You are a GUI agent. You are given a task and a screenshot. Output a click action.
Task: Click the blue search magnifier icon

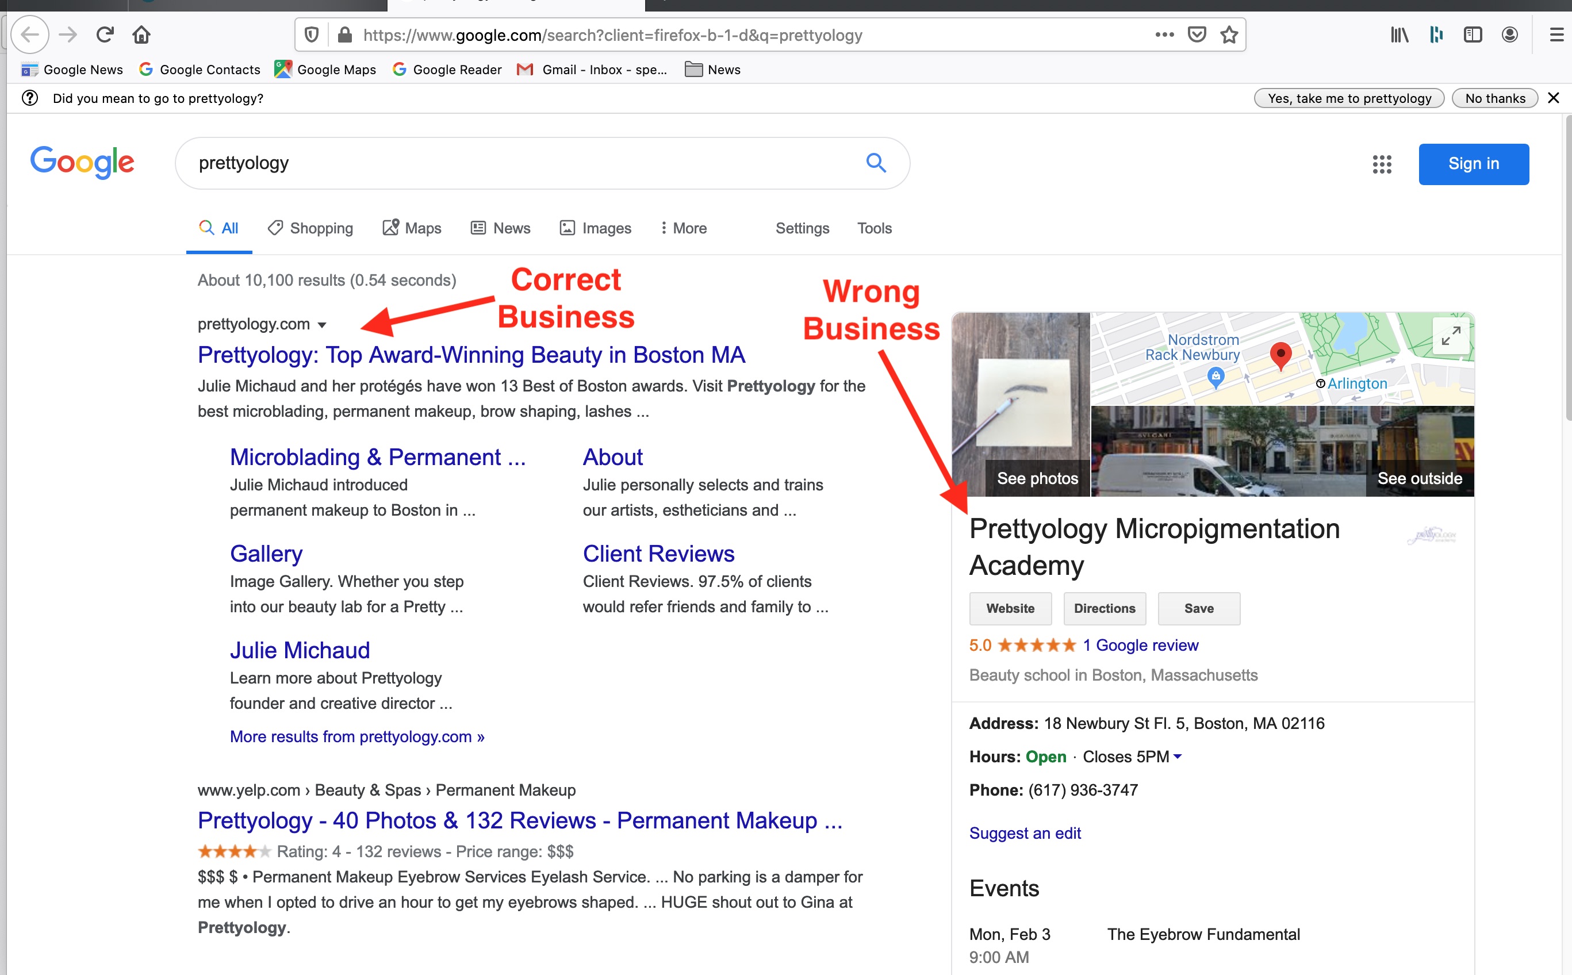pyautogui.click(x=875, y=163)
